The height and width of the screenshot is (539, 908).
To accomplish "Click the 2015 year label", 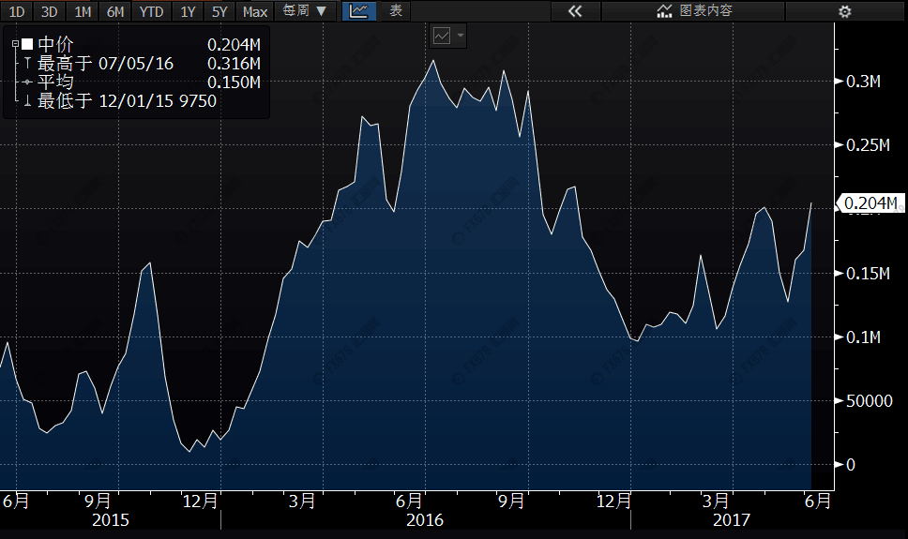I will (x=110, y=520).
